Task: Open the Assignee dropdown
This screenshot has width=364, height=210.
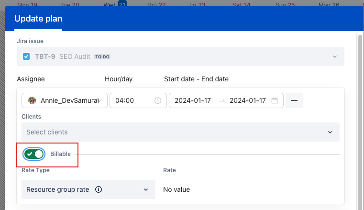Action: (x=65, y=100)
